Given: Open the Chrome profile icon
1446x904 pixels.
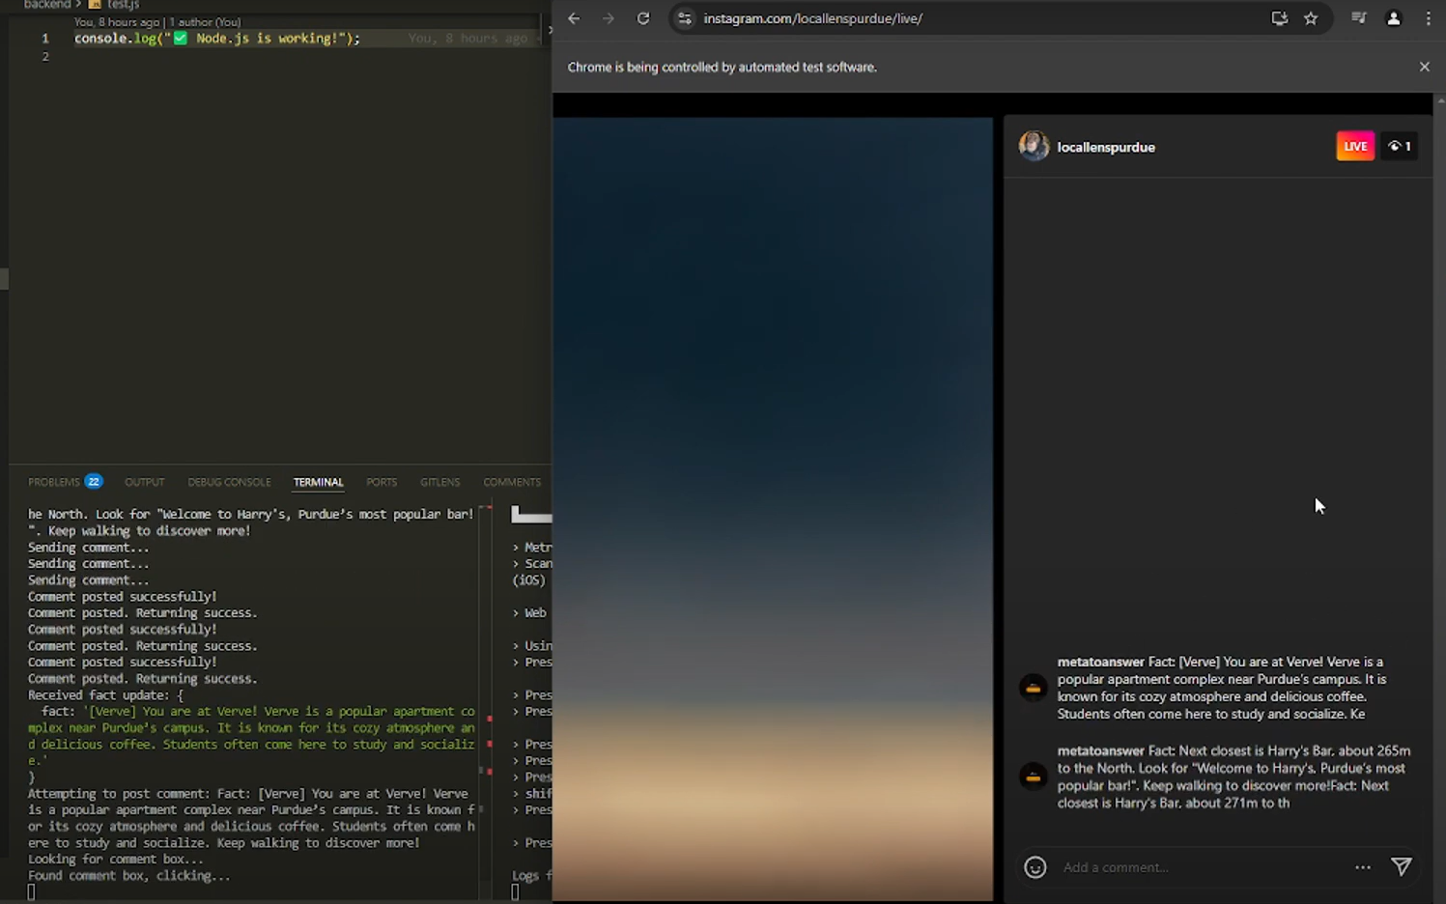Looking at the screenshot, I should [x=1393, y=18].
